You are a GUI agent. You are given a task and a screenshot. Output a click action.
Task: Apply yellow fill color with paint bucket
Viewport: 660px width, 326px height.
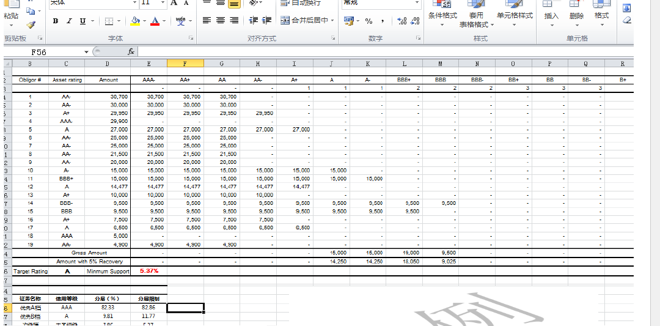tap(135, 21)
